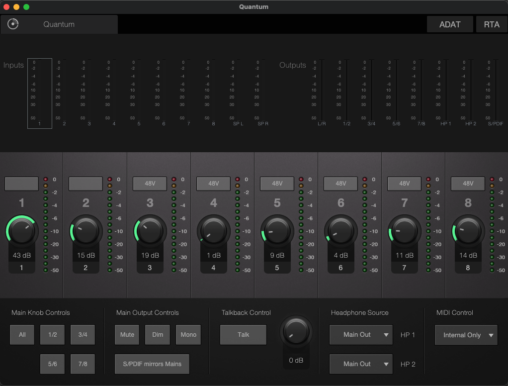
Task: Click channel 3 gain knob at 19 dB
Action: tap(150, 231)
